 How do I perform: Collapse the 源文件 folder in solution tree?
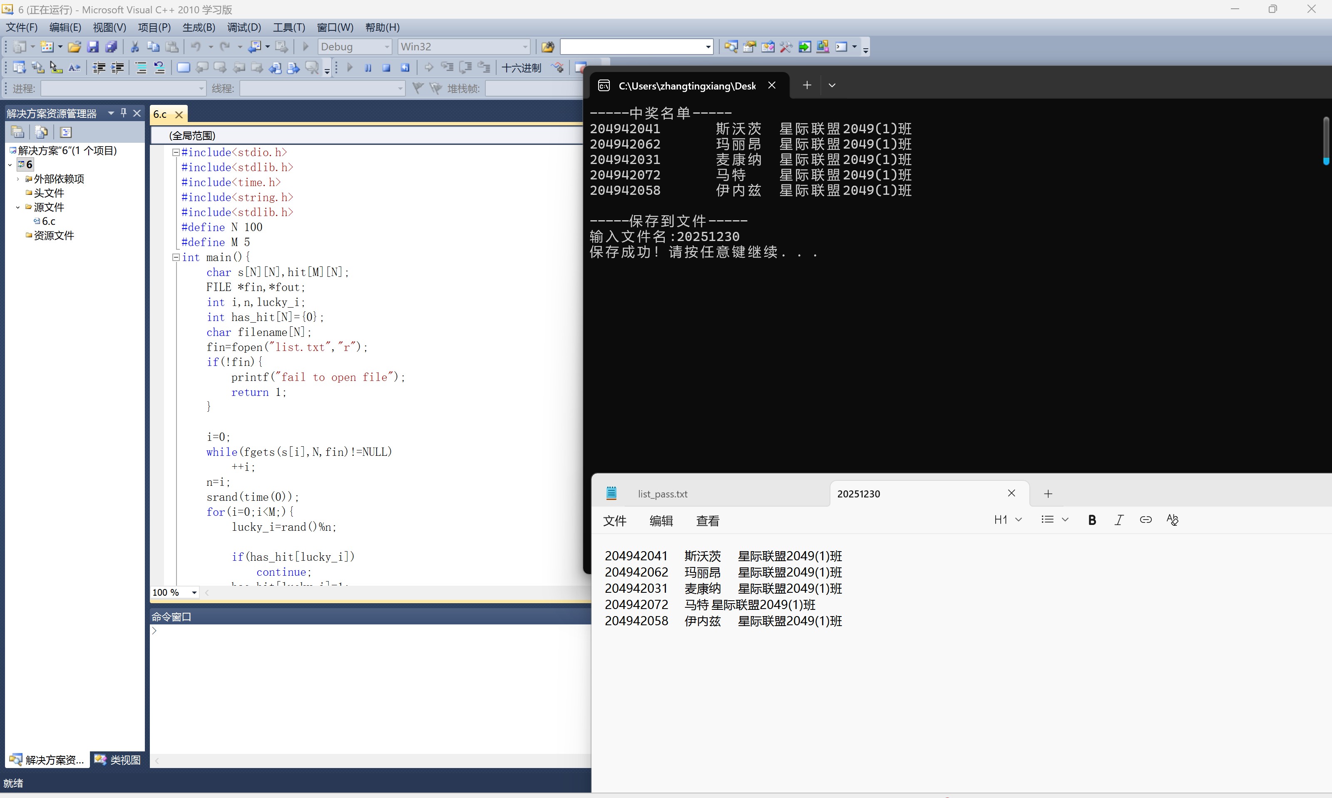18,207
